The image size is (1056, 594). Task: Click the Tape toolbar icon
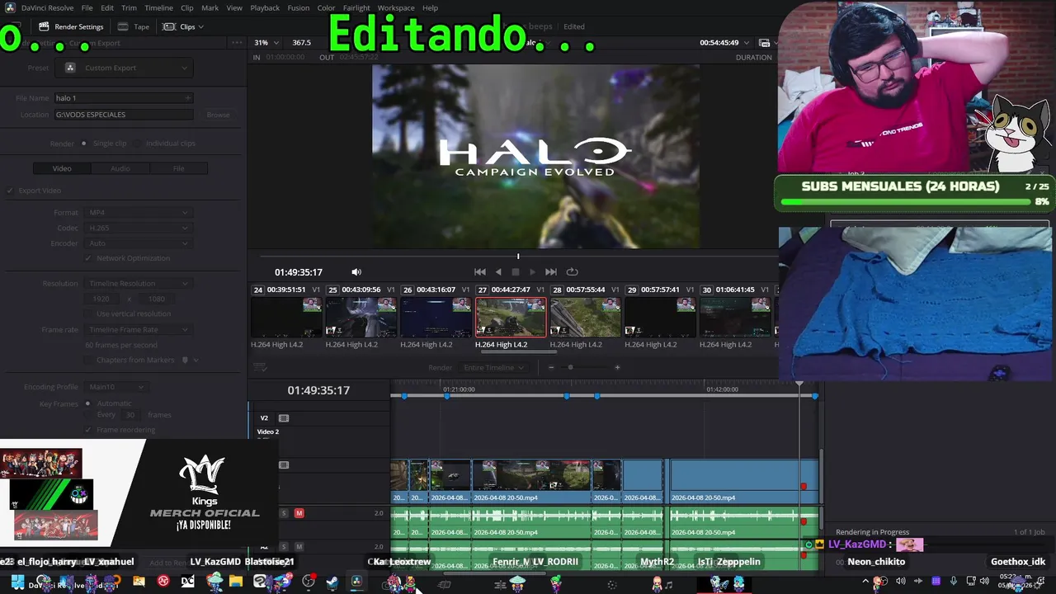[x=122, y=26]
